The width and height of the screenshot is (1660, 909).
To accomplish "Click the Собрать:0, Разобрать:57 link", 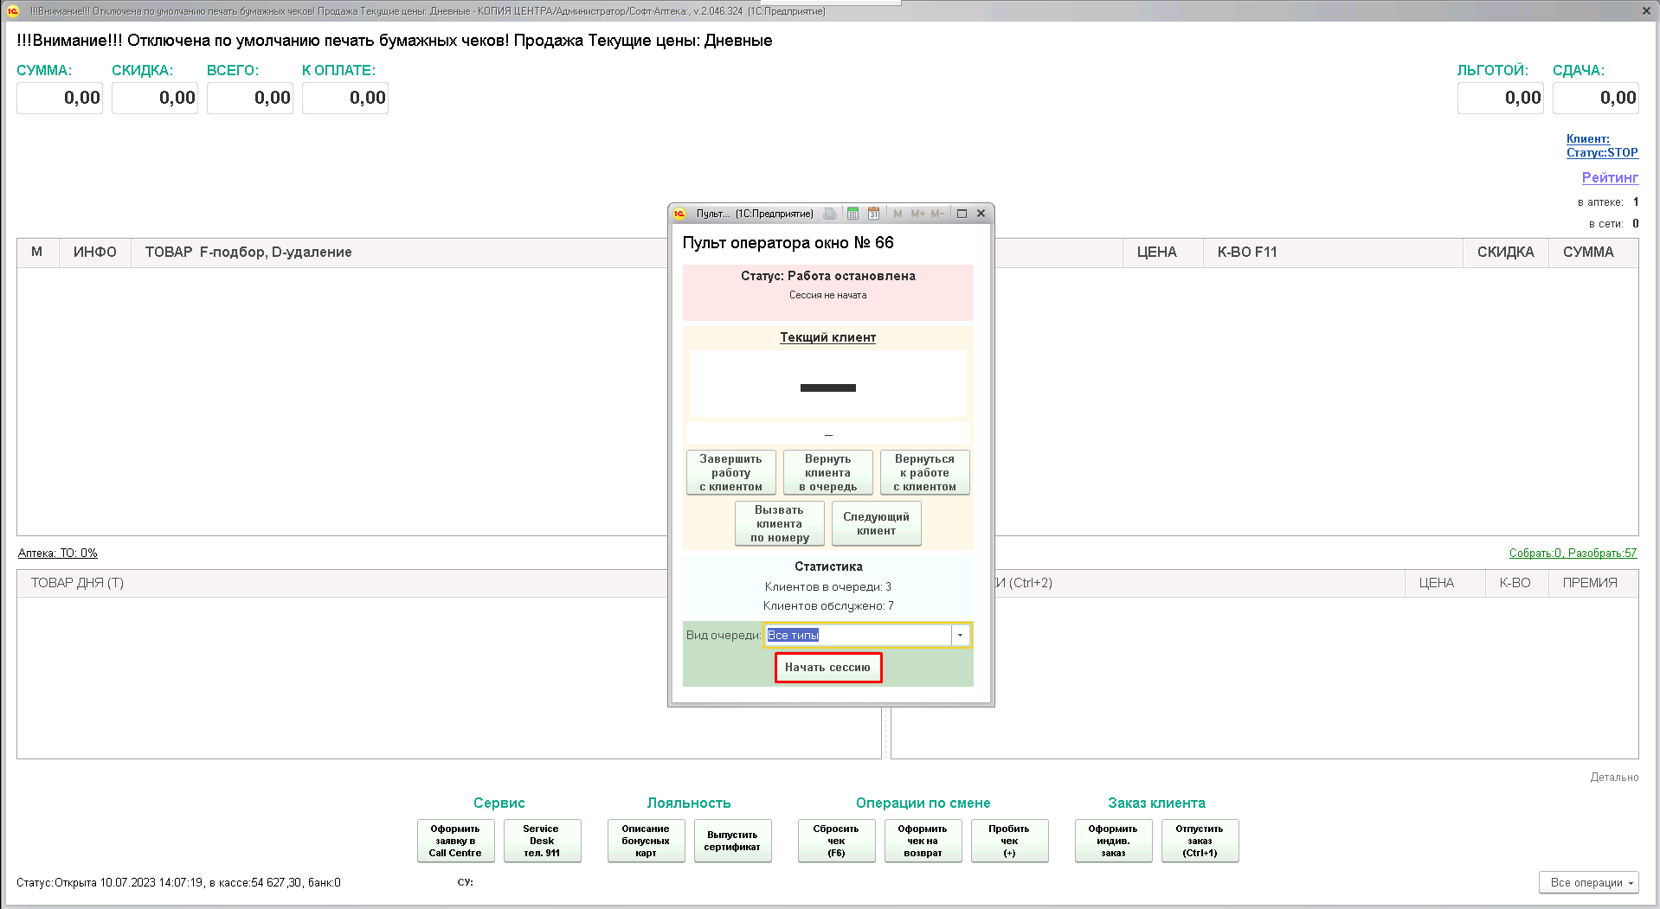I will pyautogui.click(x=1573, y=553).
